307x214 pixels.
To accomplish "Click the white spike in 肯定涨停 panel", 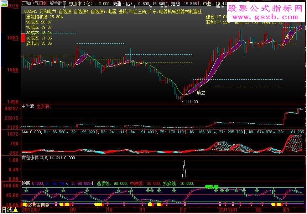I will pos(184,170).
